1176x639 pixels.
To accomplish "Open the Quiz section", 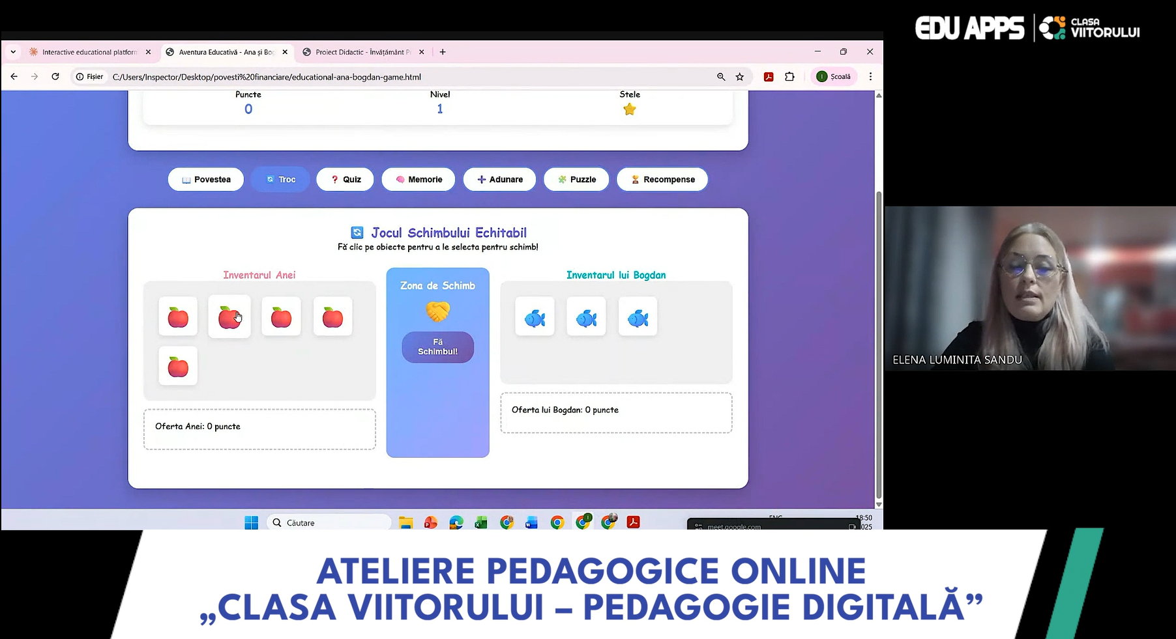I will (345, 179).
